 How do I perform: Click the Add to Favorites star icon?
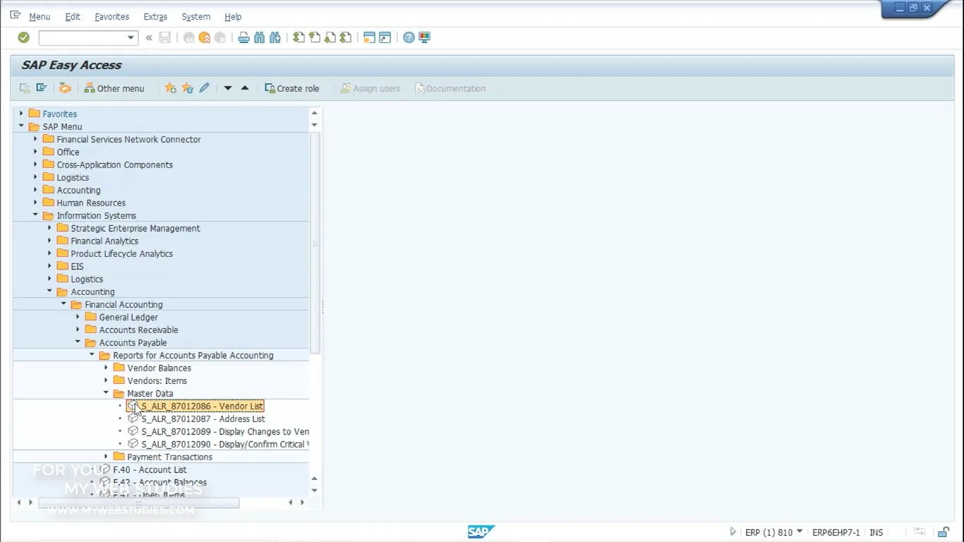click(170, 88)
